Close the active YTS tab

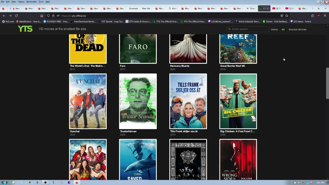click(x=267, y=8)
